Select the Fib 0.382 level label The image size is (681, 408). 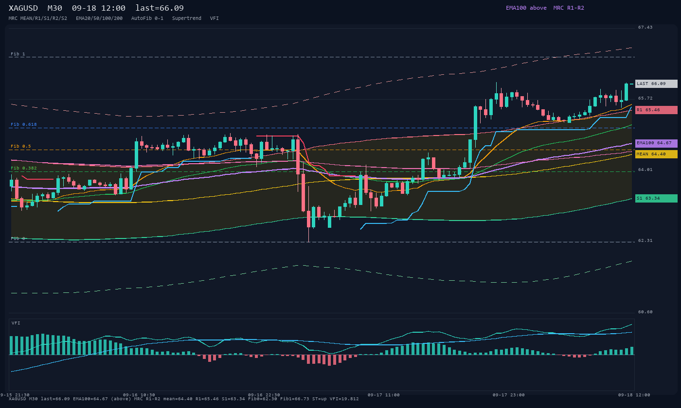24,168
